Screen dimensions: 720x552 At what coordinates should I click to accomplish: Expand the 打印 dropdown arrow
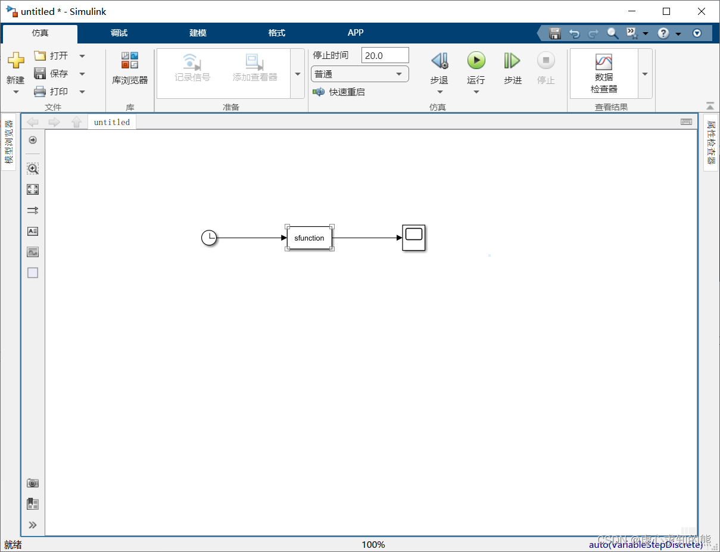pyautogui.click(x=82, y=92)
